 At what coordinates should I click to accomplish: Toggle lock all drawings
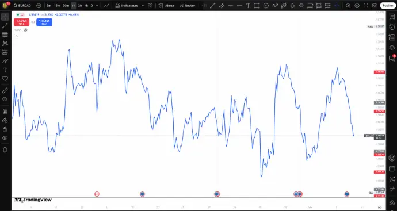pos(5,129)
